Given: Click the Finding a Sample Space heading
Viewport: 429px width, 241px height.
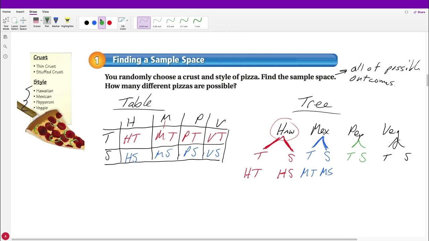Looking at the screenshot, I should tap(158, 60).
